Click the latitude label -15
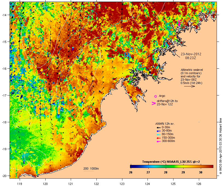The width and height of the screenshot is (224, 186). click(x=4, y=42)
